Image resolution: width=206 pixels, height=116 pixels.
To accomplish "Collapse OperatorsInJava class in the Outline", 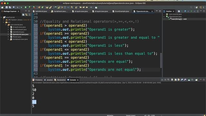I will (x=164, y=17).
